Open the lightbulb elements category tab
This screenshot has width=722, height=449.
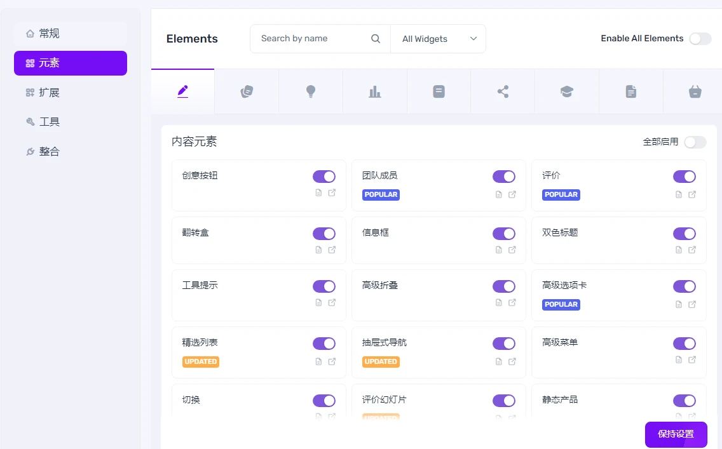311,91
